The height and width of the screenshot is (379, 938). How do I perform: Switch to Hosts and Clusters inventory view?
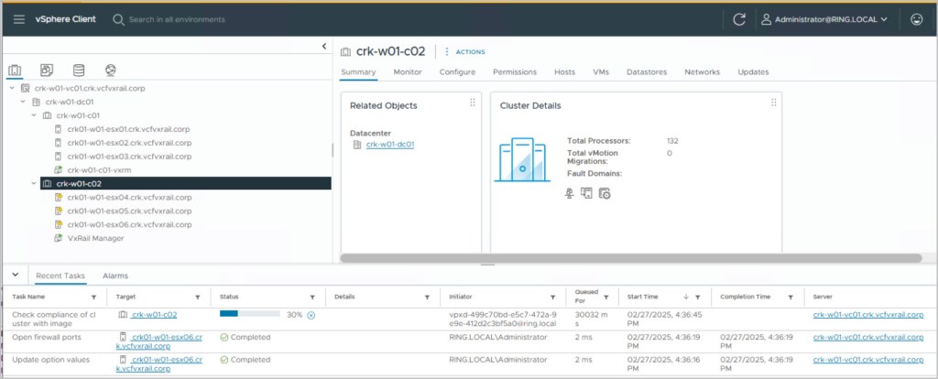click(15, 70)
